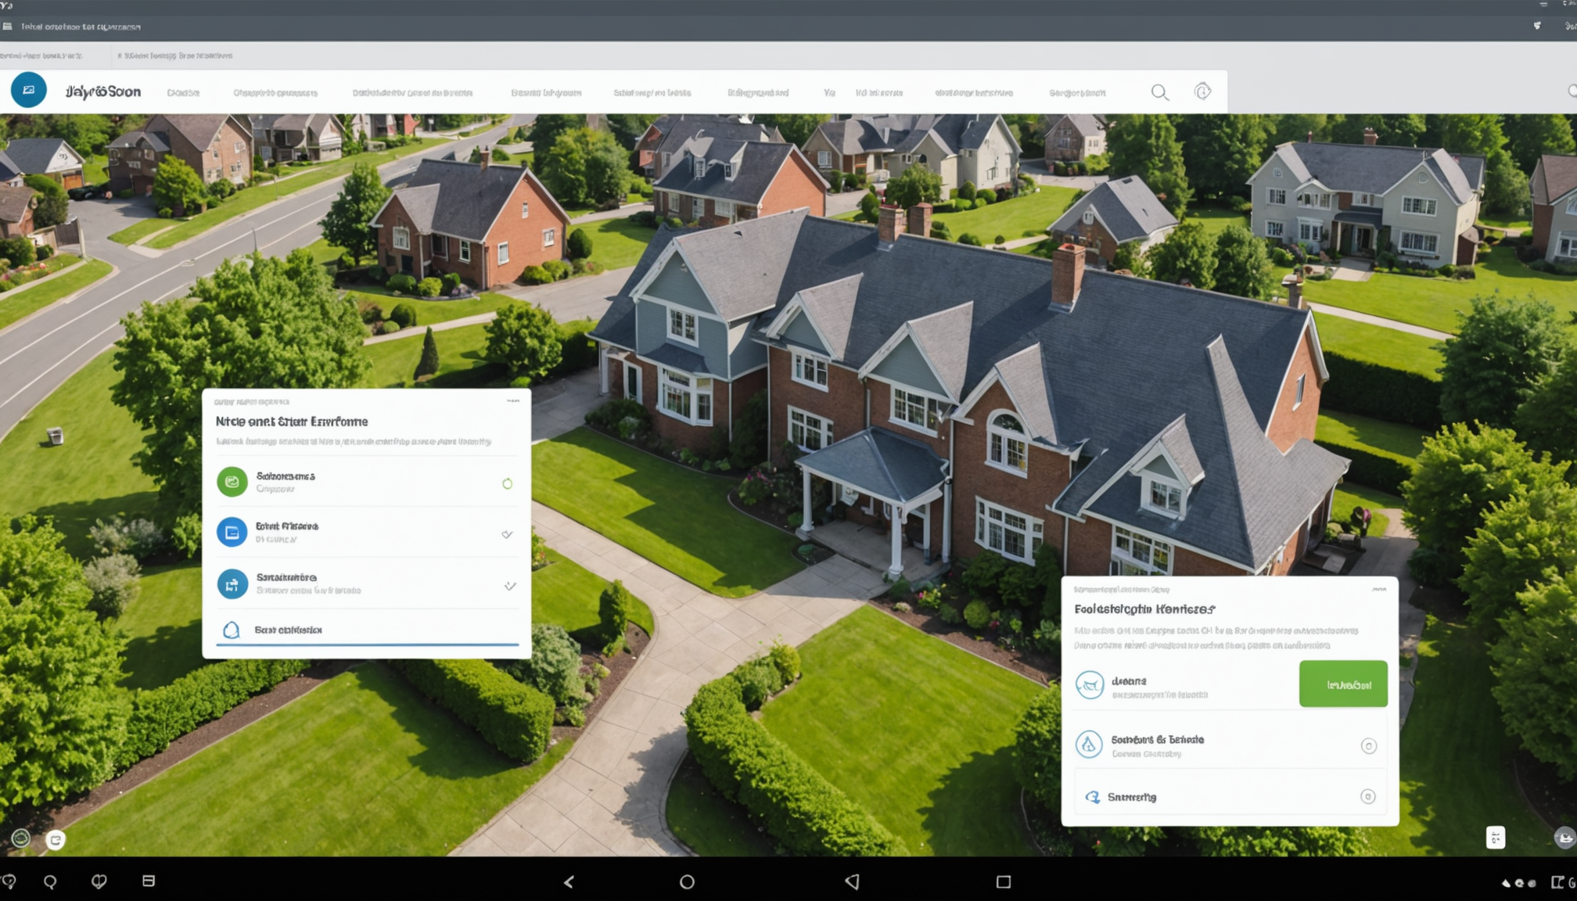
Task: Click the droplet-icon row label in right panel
Action: pyautogui.click(x=1158, y=739)
